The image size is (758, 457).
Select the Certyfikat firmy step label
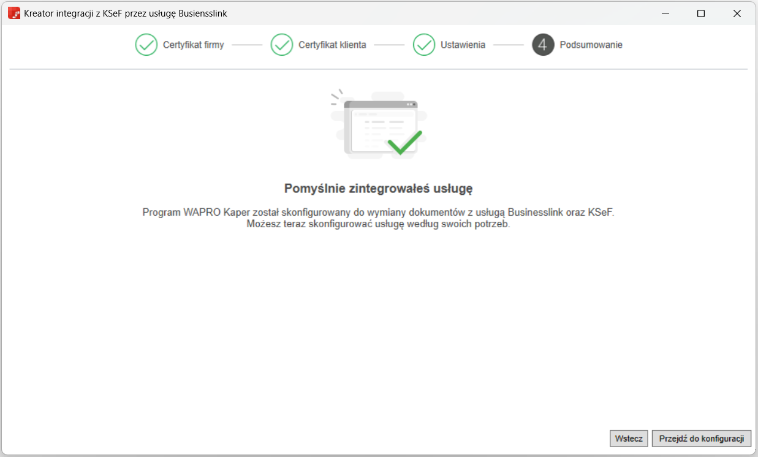[x=193, y=45]
